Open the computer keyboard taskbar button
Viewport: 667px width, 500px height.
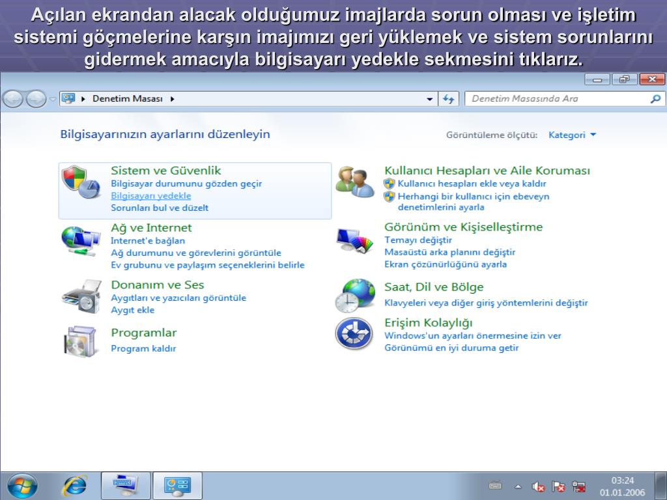click(x=126, y=486)
